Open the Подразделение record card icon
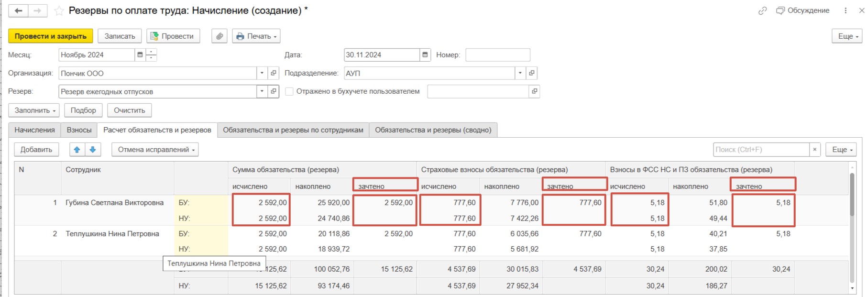The width and height of the screenshot is (867, 297). [x=532, y=73]
